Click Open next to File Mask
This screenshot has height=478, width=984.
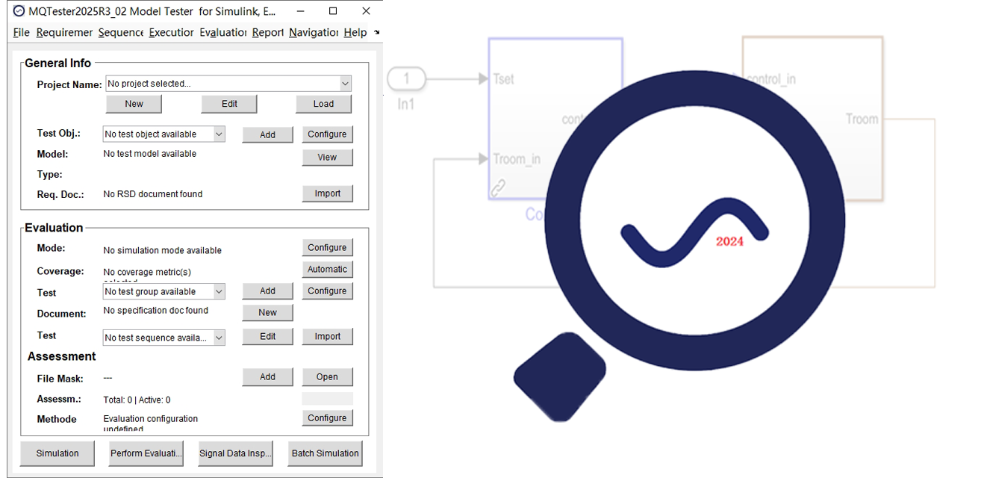pyautogui.click(x=327, y=377)
